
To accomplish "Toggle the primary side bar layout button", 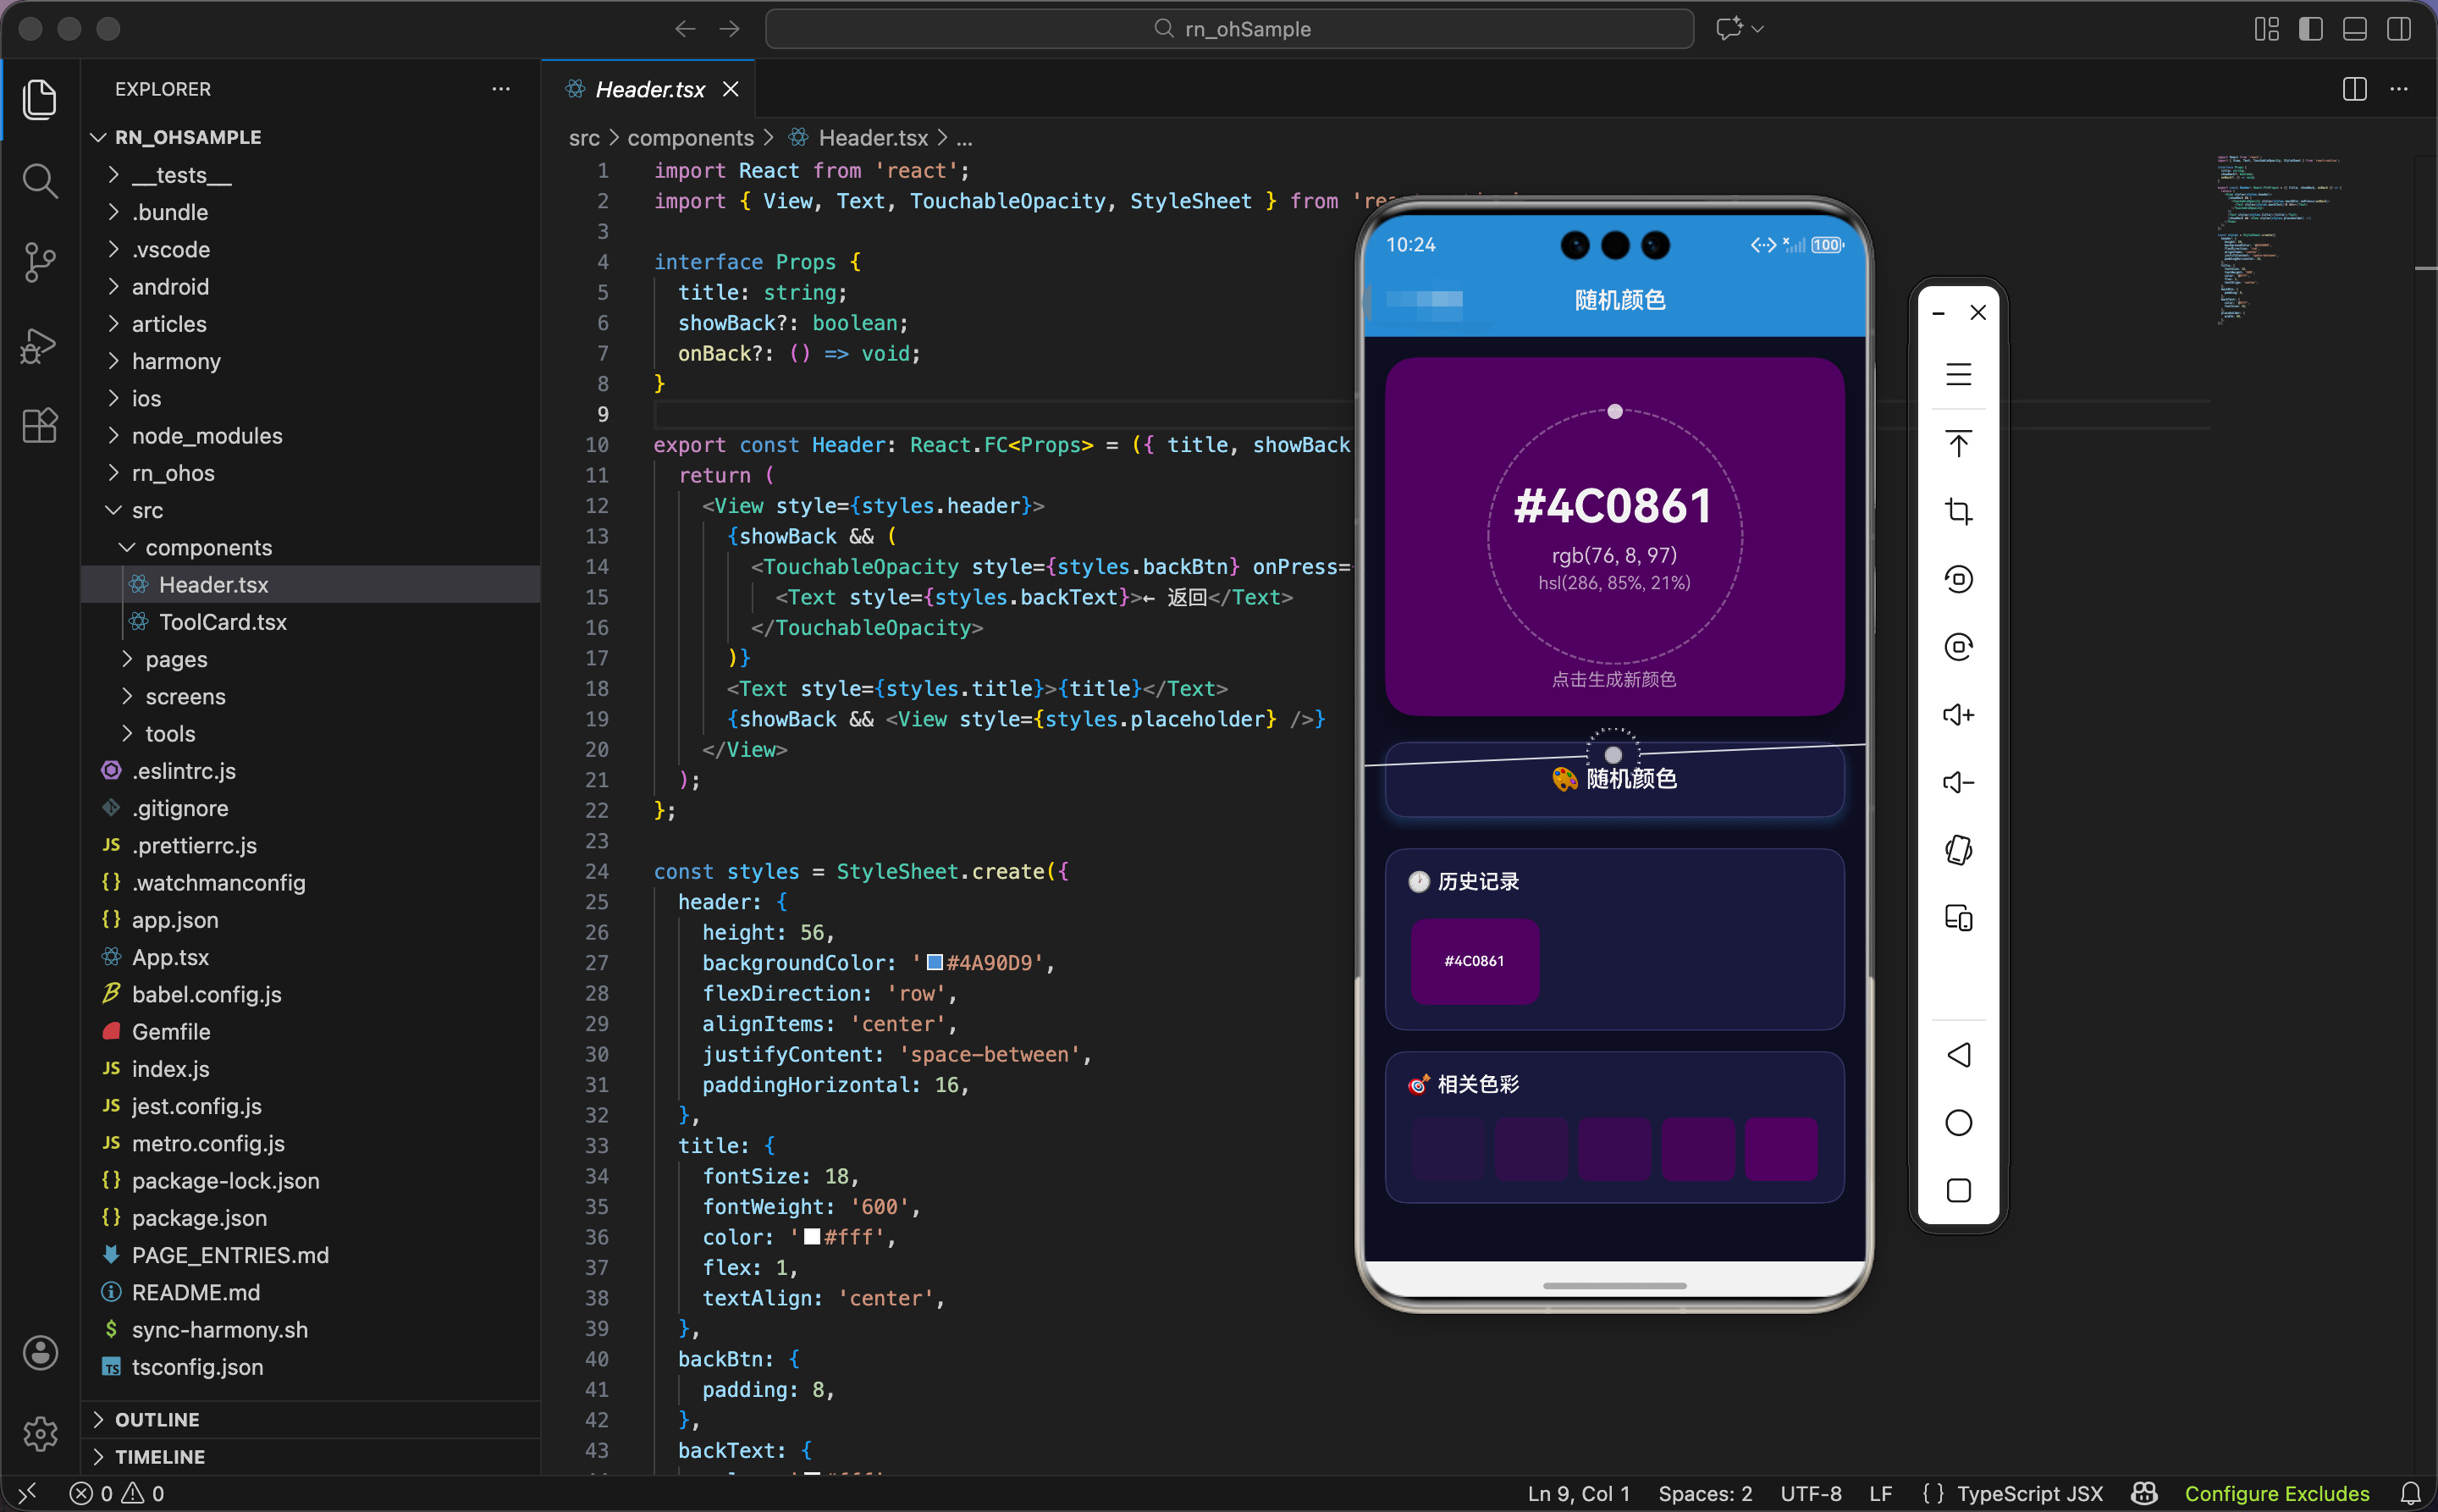I will coord(2310,29).
